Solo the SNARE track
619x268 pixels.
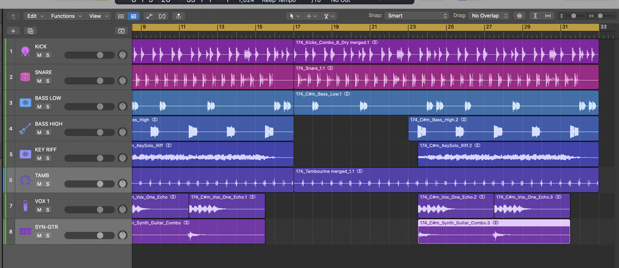[47, 81]
